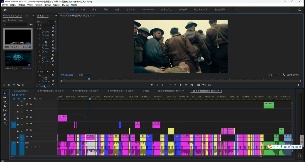Expand the workspace overflow chevron
The image size is (305, 162).
236,10
